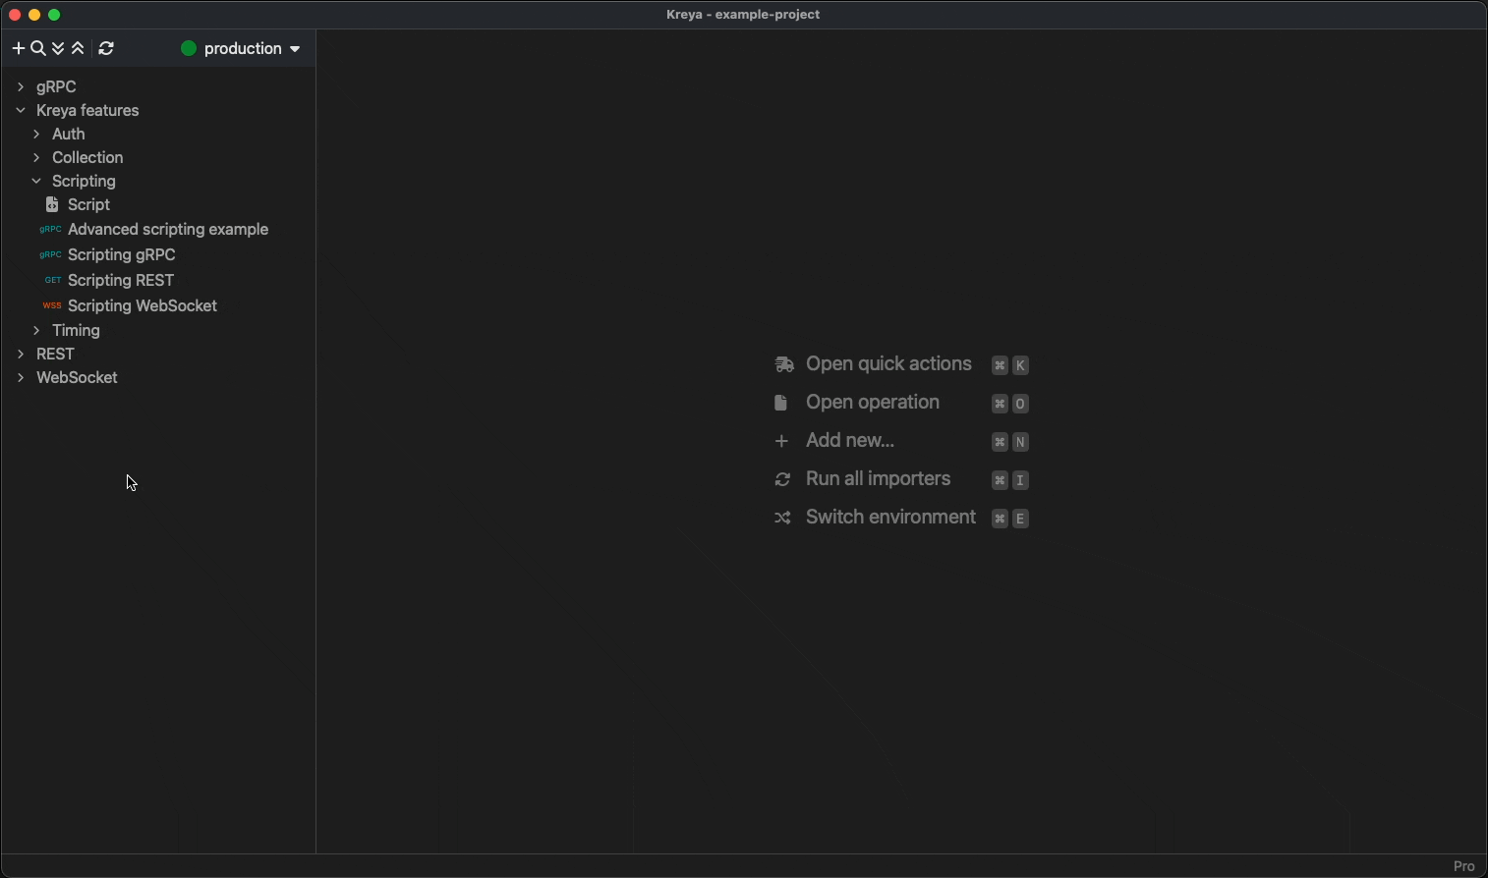The width and height of the screenshot is (1488, 878).
Task: Click the window title Kreya - example-project
Action: click(743, 15)
